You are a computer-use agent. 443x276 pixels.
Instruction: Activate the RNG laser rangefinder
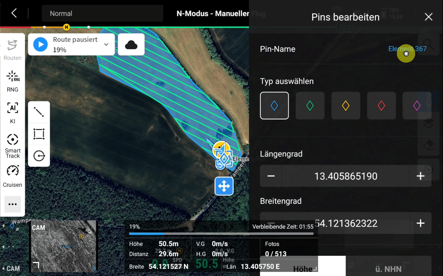(x=13, y=81)
